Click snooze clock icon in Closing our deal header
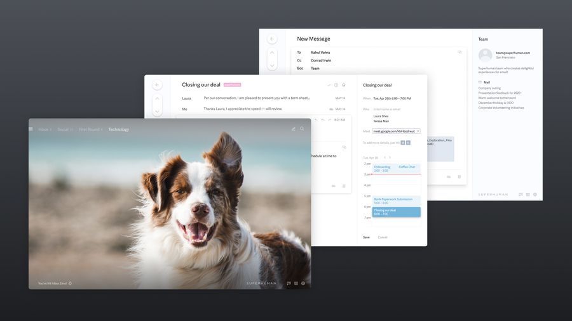 (x=336, y=85)
